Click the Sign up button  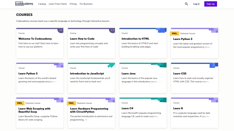pyautogui.click(x=211, y=4)
